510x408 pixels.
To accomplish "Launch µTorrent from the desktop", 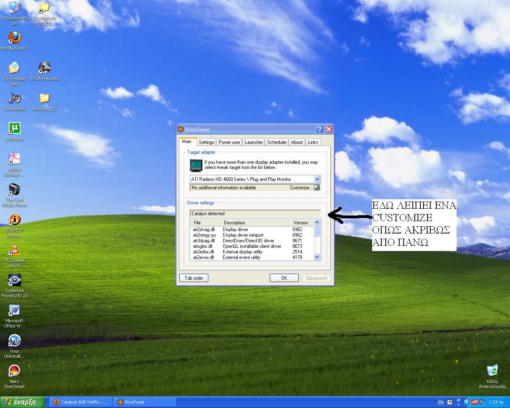I will (x=14, y=132).
